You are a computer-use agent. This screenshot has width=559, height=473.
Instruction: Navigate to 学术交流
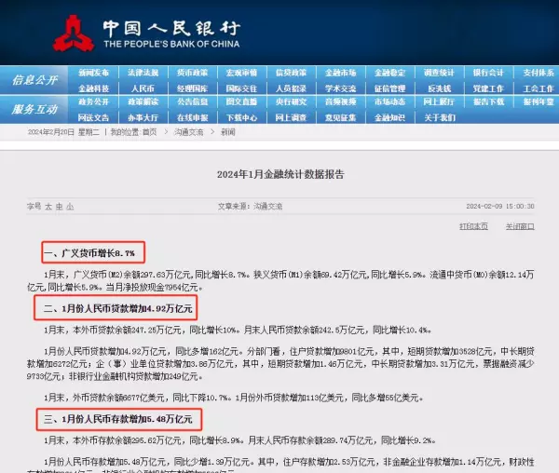pos(340,88)
